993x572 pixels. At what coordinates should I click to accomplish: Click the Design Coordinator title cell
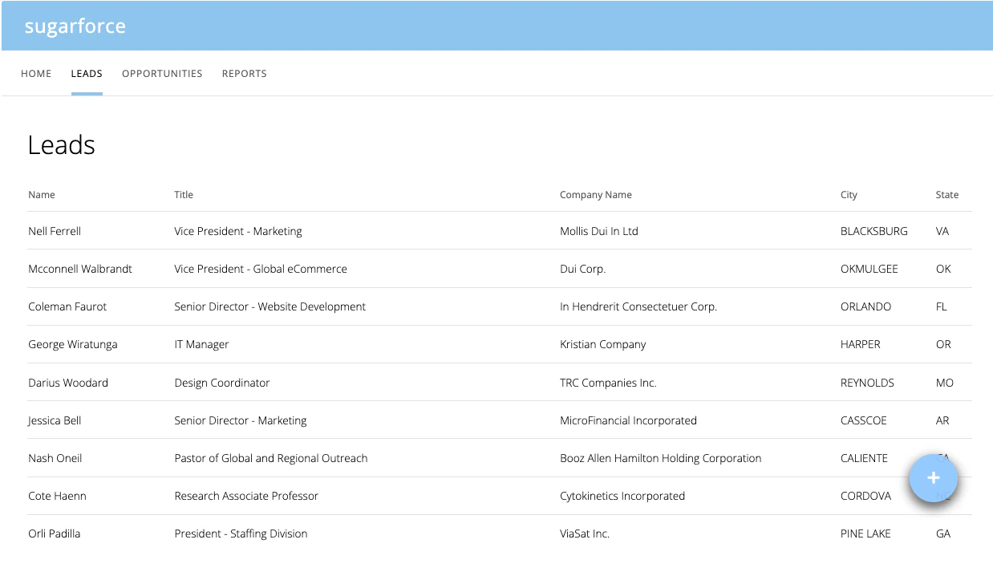coord(222,383)
